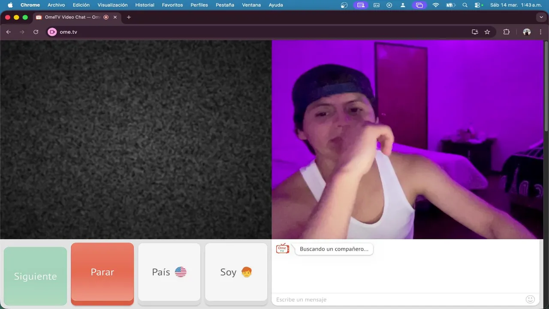The image size is (549, 309).
Task: Open the Chrome profile avatar
Action: point(527,32)
